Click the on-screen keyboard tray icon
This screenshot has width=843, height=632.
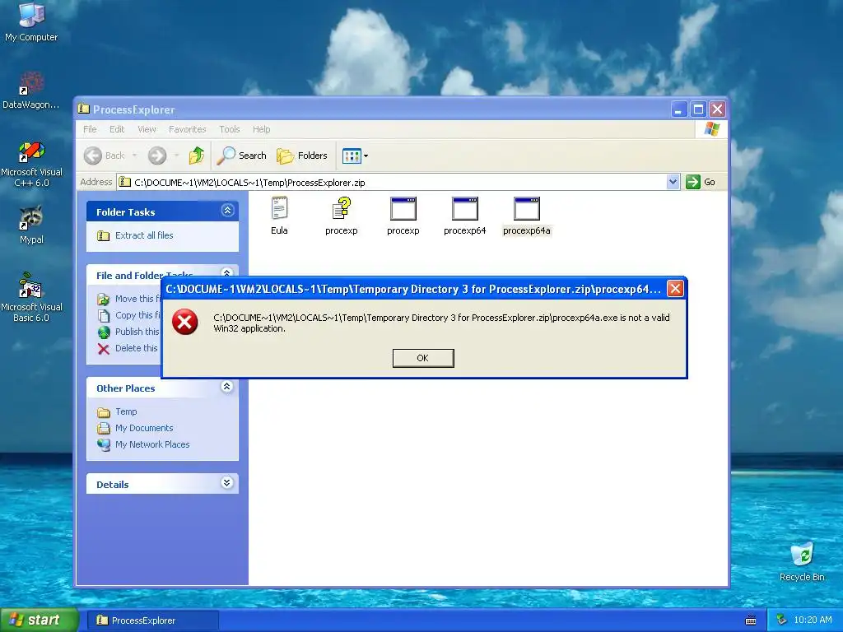(x=751, y=620)
